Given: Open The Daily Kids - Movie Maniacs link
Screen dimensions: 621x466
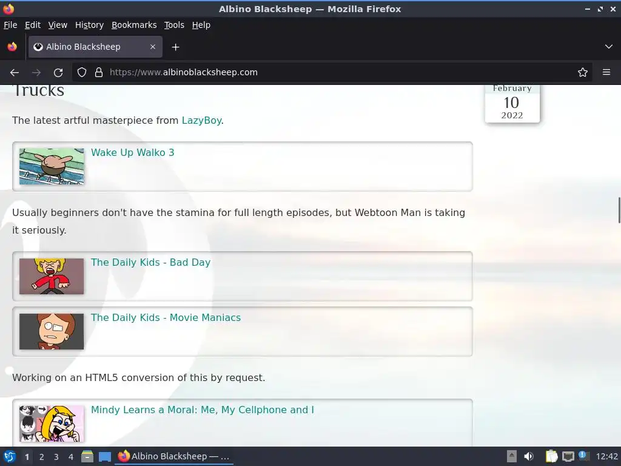Looking at the screenshot, I should [166, 317].
